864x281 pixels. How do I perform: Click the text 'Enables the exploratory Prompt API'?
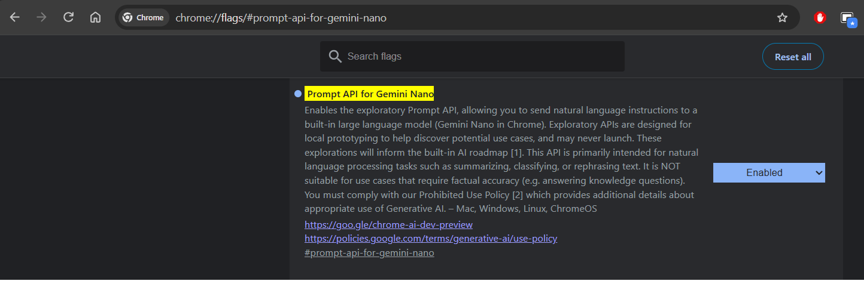[x=381, y=110]
